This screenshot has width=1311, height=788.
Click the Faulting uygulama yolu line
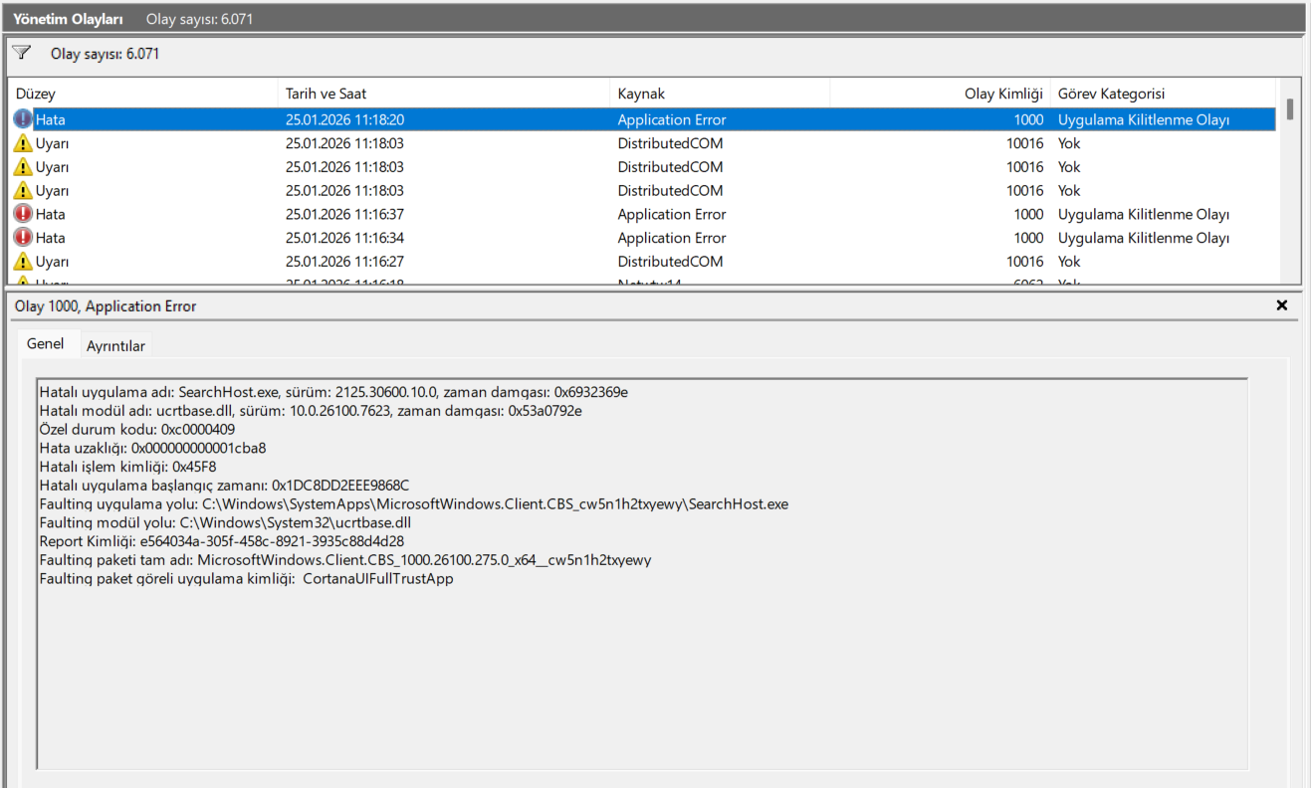point(413,503)
